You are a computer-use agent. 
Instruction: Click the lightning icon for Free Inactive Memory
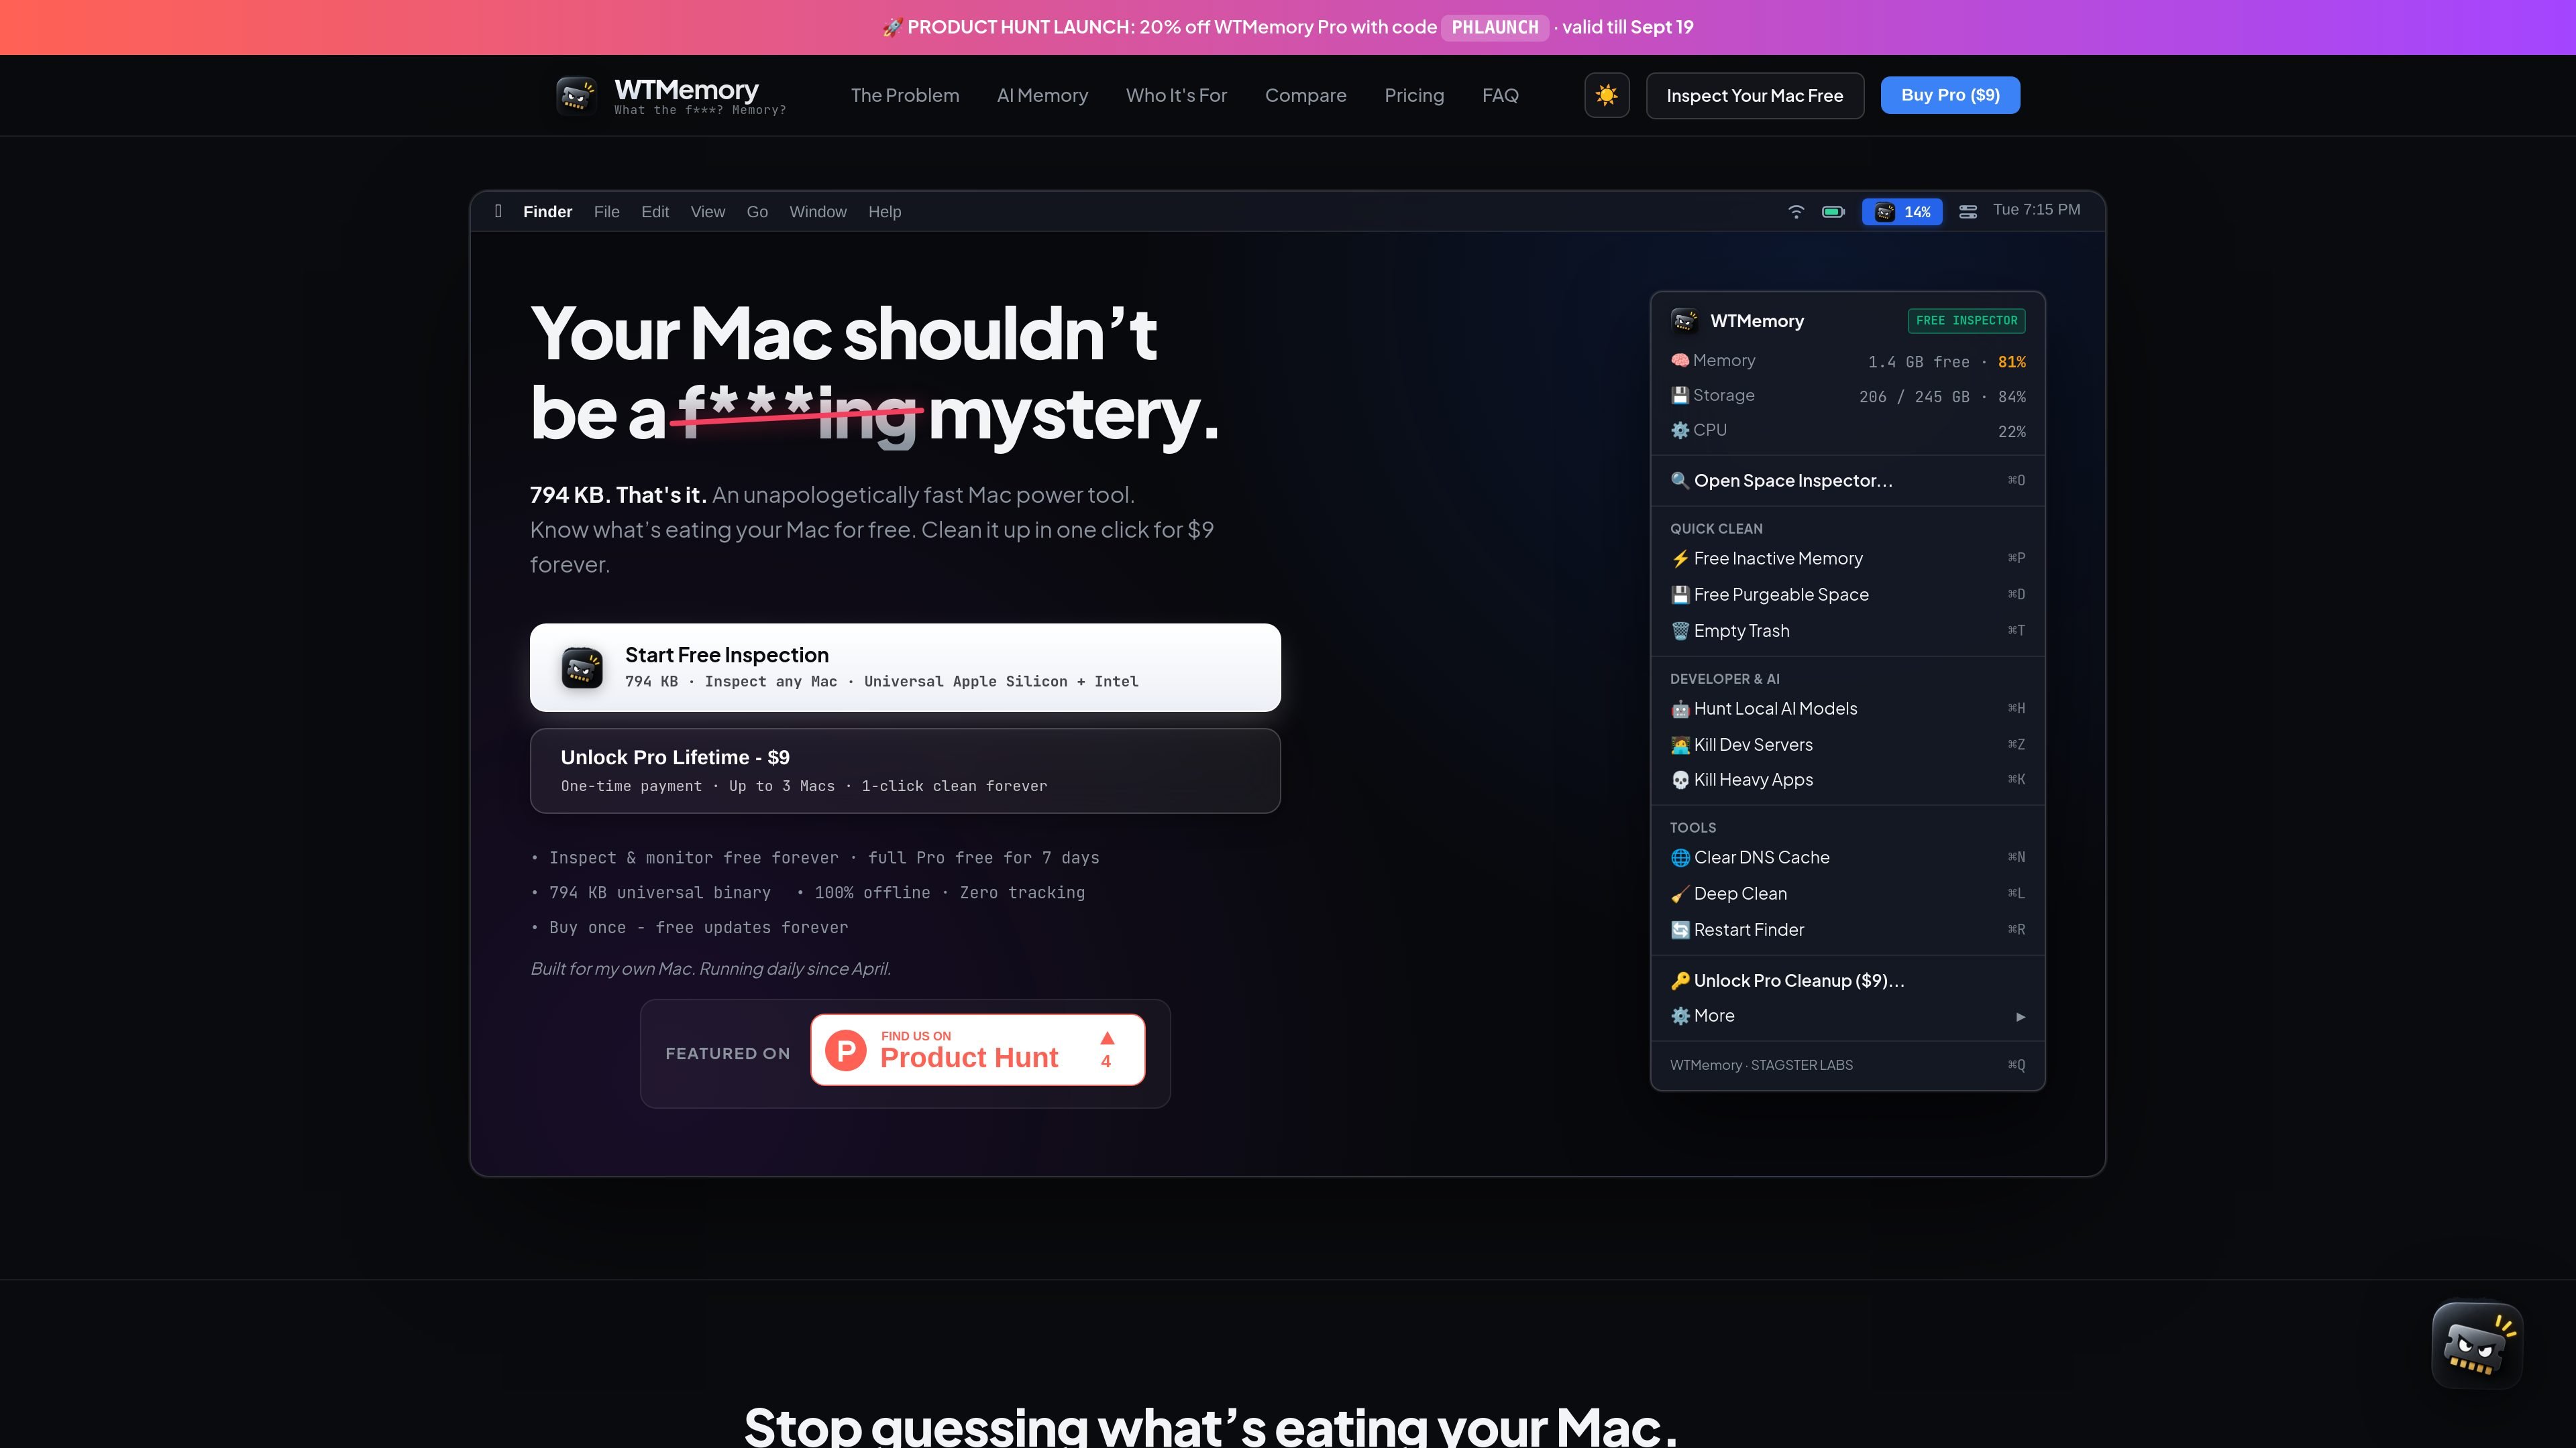point(1680,558)
